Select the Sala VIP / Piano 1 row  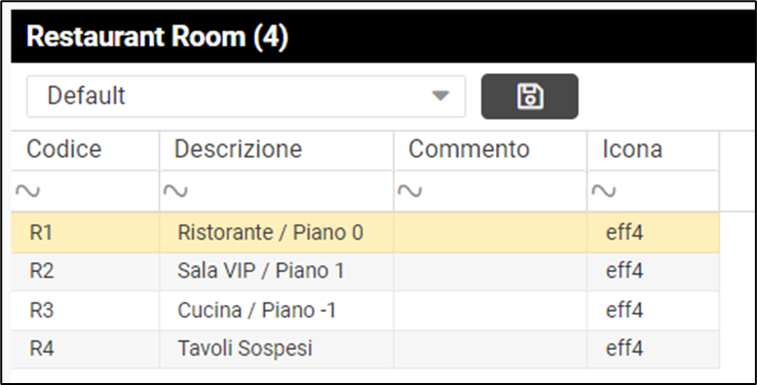click(x=365, y=272)
